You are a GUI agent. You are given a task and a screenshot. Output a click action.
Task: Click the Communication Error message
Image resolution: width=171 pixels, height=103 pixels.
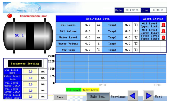[34, 16]
